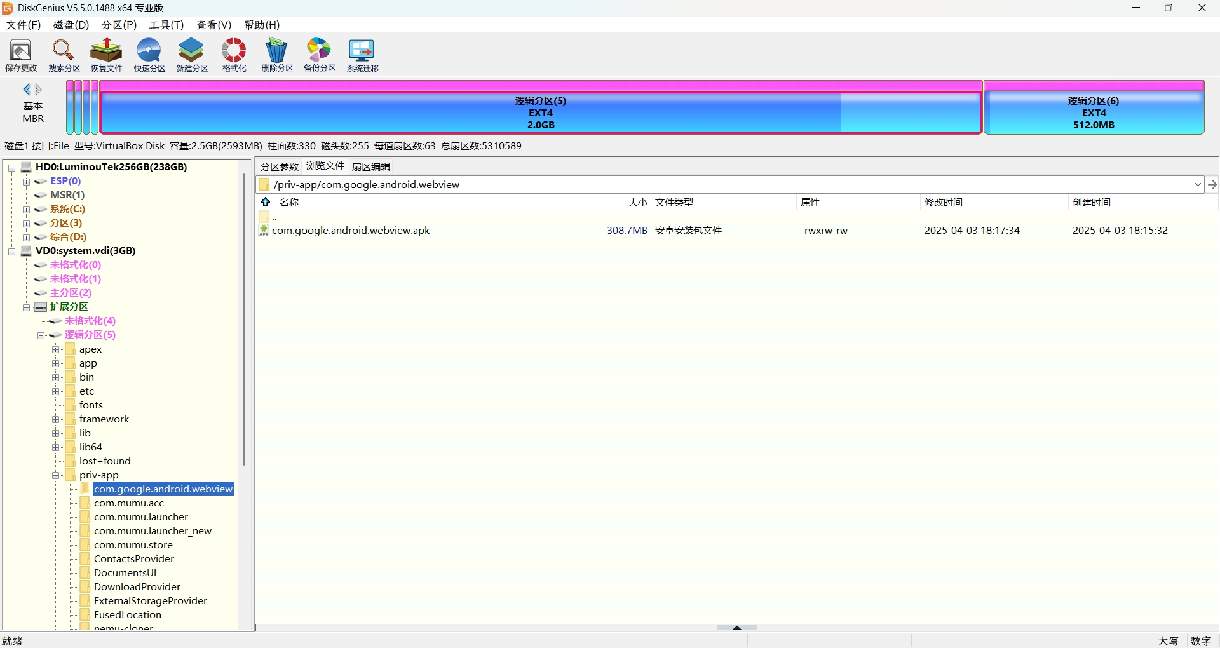Select the framework folder in the tree
Image resolution: width=1220 pixels, height=648 pixels.
[x=105, y=419]
